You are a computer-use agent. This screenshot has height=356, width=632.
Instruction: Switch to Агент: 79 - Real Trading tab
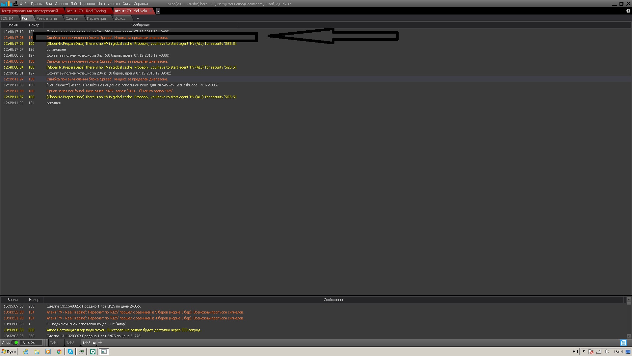coord(86,11)
